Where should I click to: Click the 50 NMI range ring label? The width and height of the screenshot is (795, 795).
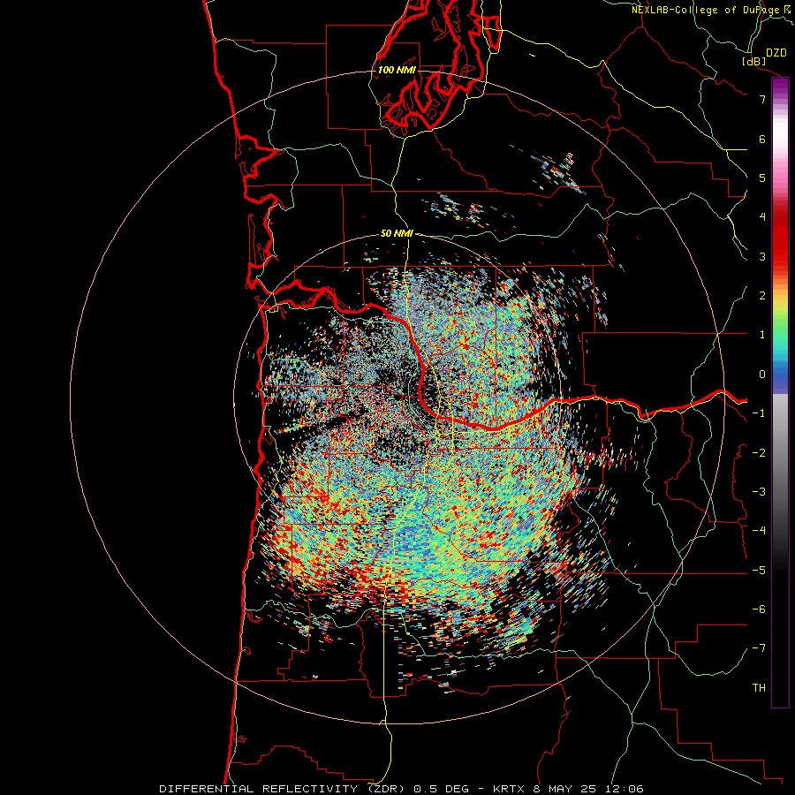[397, 233]
